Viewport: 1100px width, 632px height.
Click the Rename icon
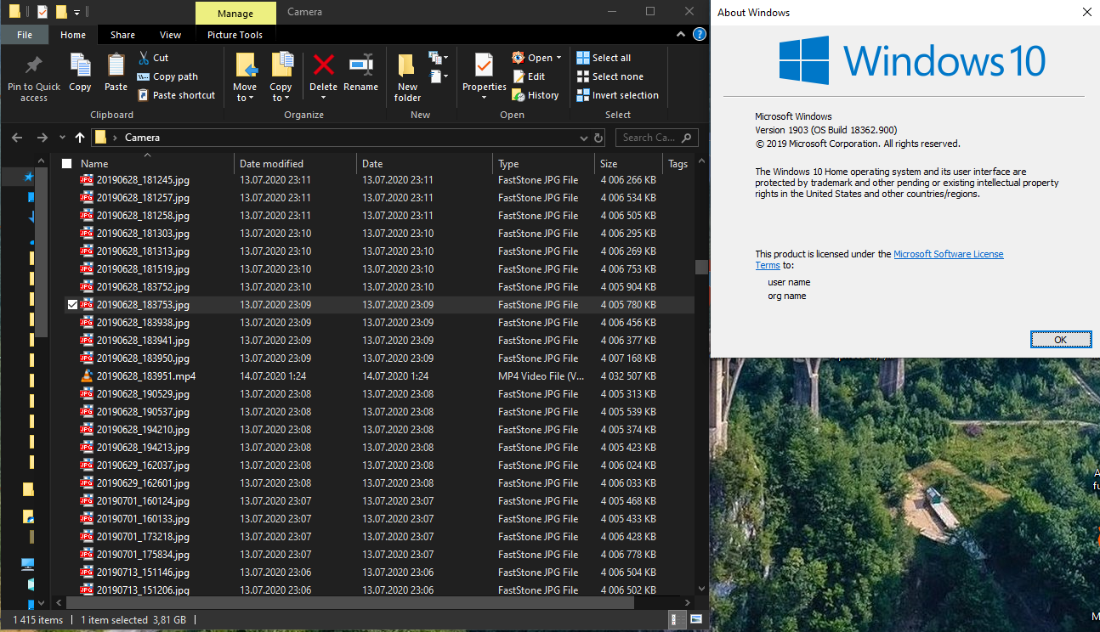click(361, 65)
